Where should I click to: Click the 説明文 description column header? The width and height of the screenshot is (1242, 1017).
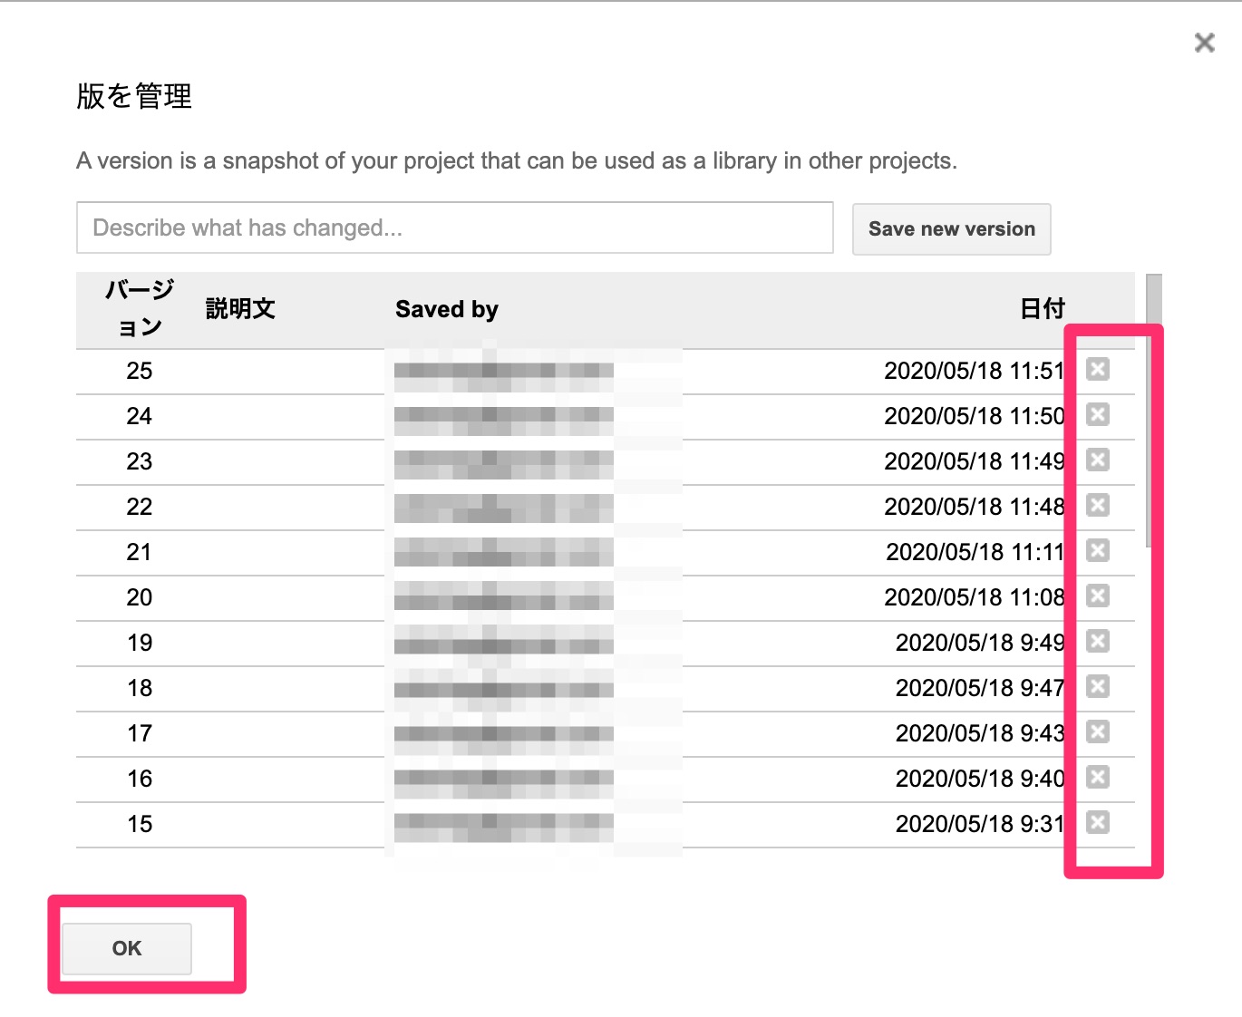(240, 309)
